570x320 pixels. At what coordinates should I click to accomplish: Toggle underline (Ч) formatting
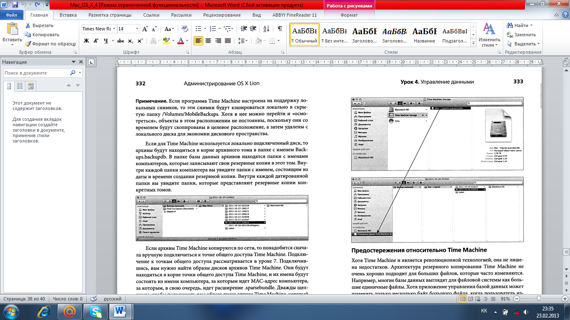coord(106,41)
